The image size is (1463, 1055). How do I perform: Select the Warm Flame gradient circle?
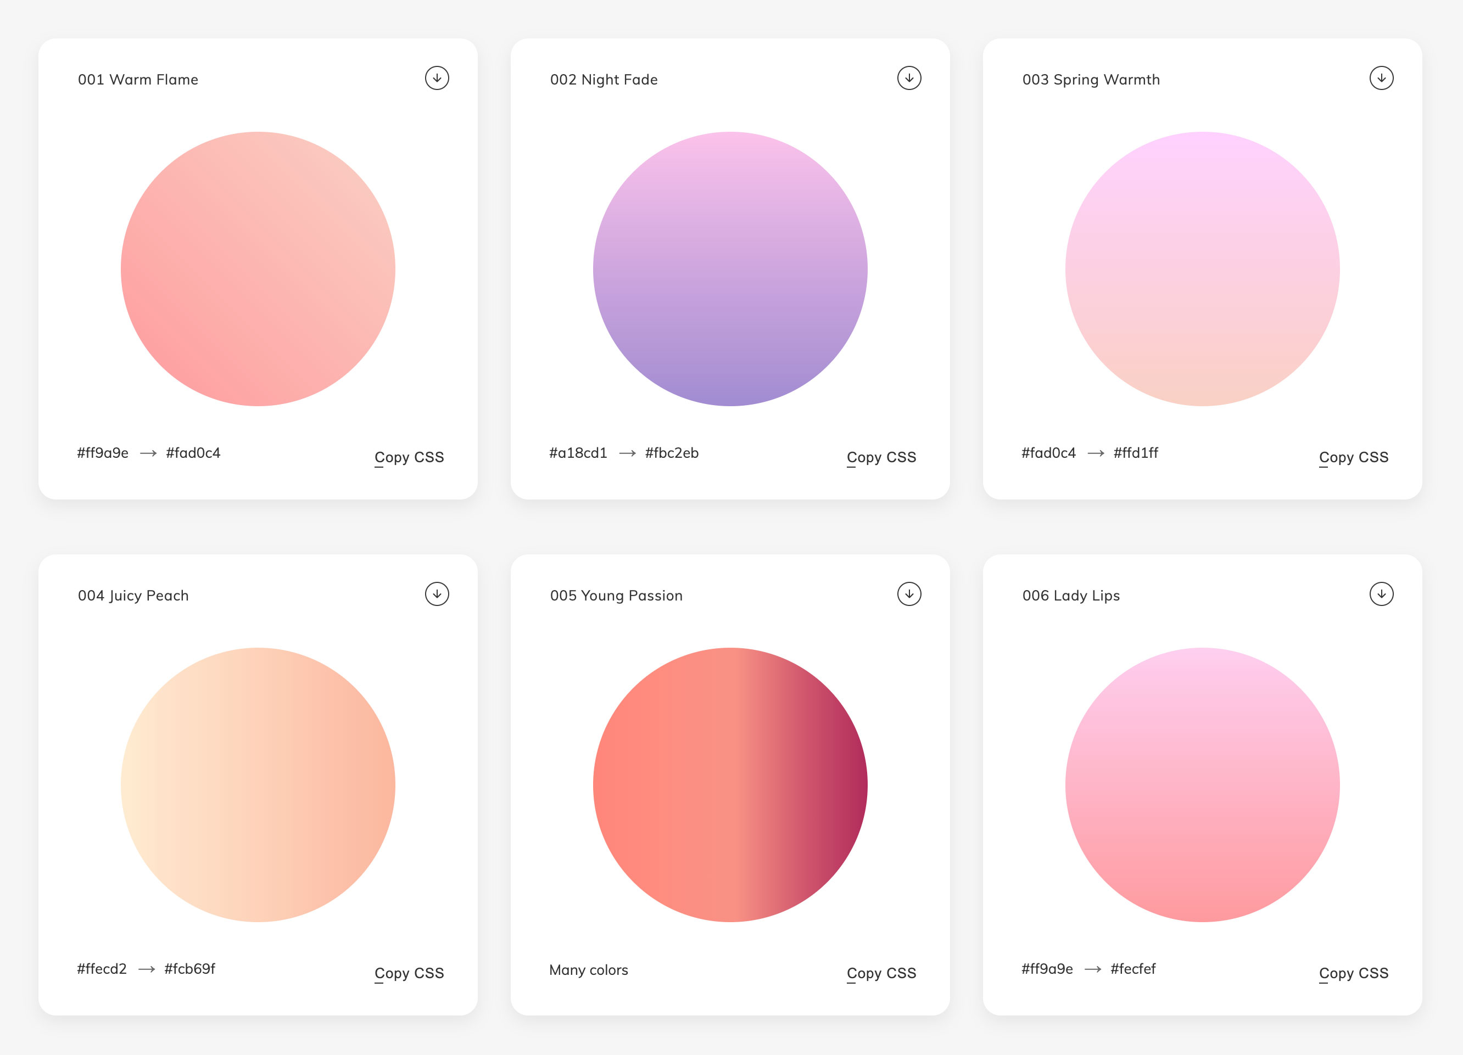(258, 269)
